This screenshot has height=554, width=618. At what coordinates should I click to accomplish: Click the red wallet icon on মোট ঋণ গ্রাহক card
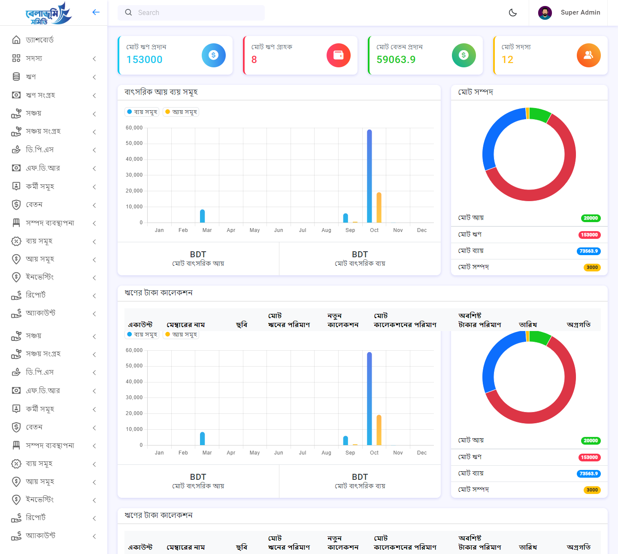point(339,55)
